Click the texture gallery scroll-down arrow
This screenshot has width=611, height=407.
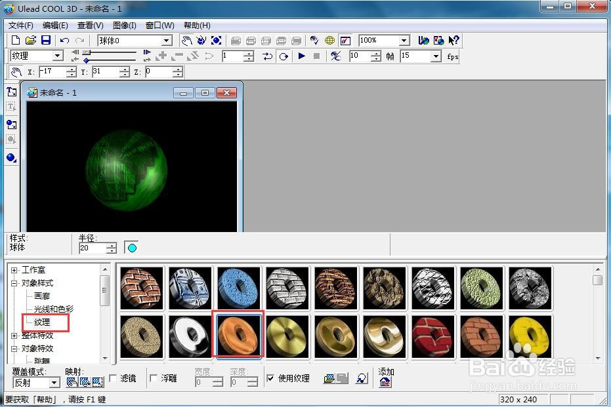598,359
